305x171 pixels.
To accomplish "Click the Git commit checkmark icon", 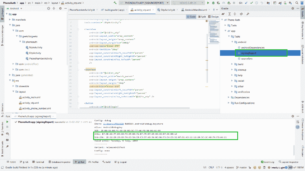I will click(x=251, y=3).
